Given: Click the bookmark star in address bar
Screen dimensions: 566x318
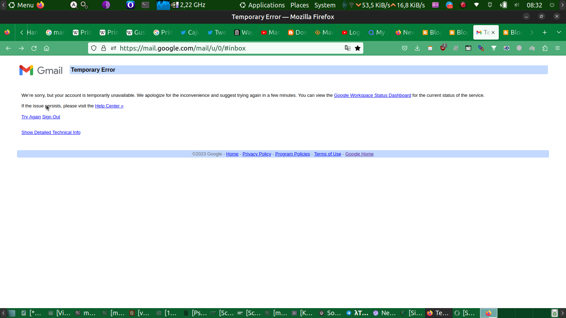Looking at the screenshot, I should point(358,48).
